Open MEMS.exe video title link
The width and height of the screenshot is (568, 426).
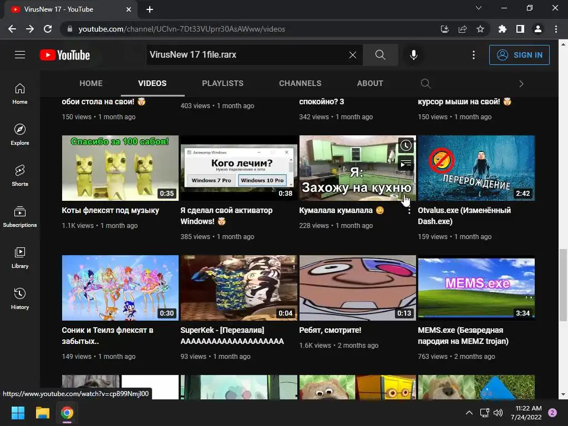tap(463, 336)
